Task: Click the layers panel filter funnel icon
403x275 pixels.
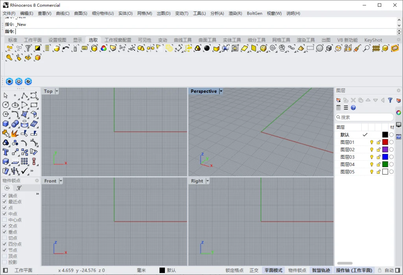Action: 390,100
